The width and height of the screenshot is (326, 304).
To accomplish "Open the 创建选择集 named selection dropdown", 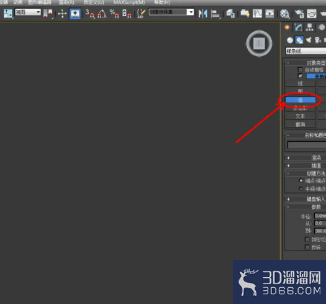I will click(x=171, y=12).
